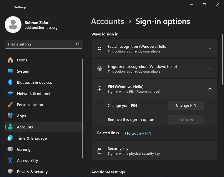The height and width of the screenshot is (177, 224).
Task: Click the Find a setting search box
Action: [44, 44]
